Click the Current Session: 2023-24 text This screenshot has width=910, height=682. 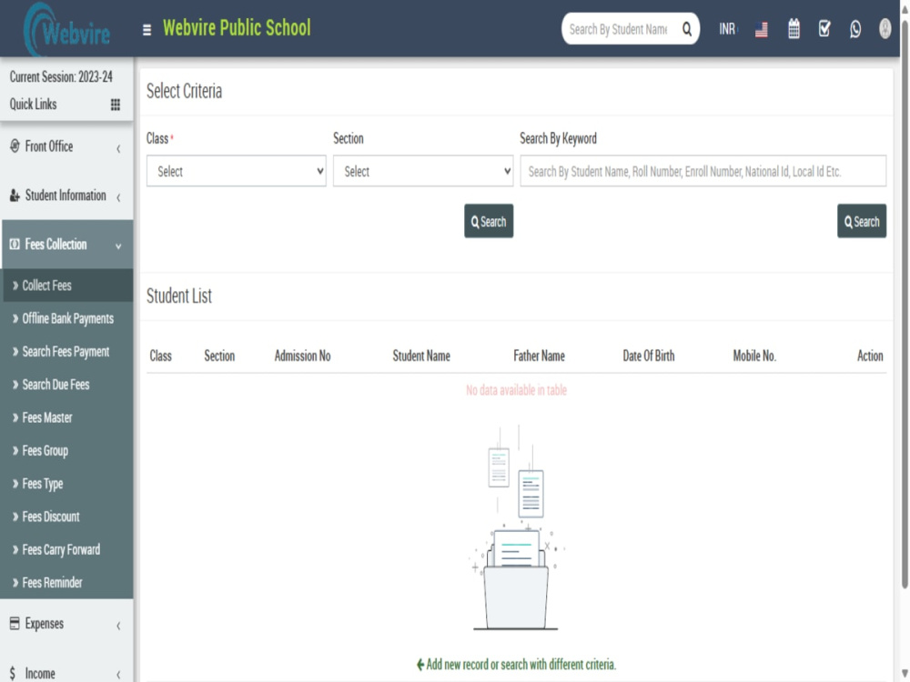coord(61,77)
